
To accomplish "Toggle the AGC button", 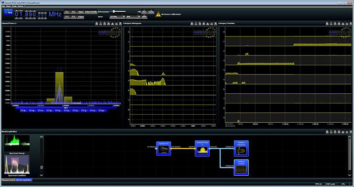I will [x=144, y=12].
